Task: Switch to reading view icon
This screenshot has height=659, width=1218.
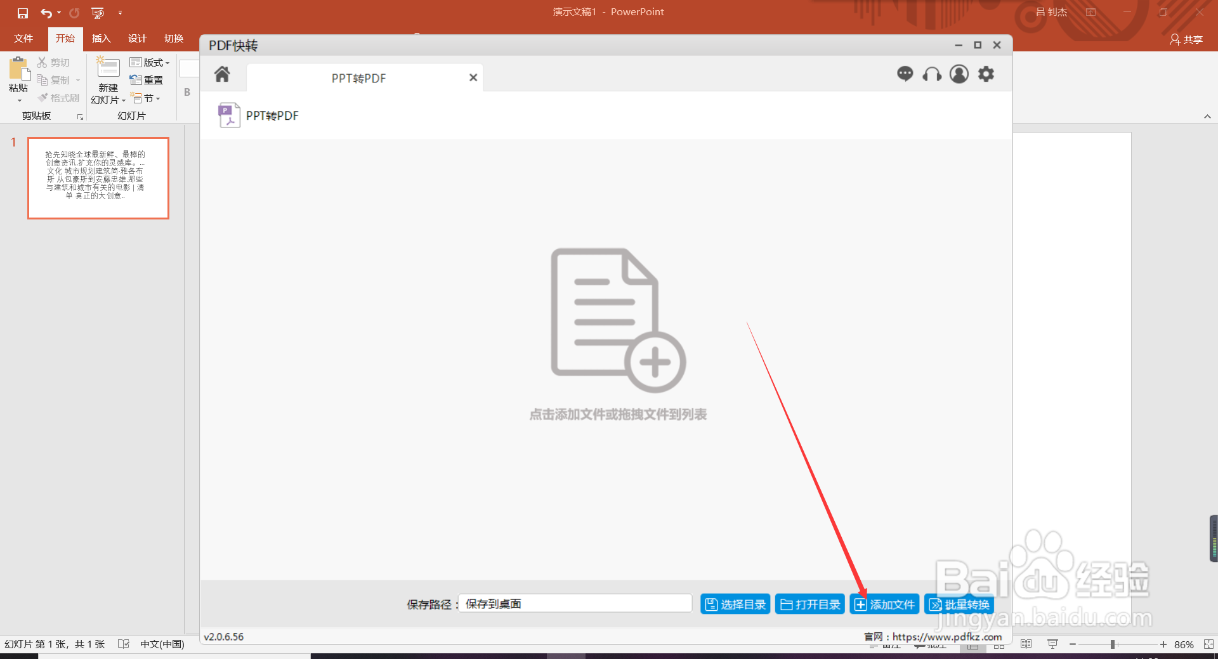Action: click(1026, 644)
